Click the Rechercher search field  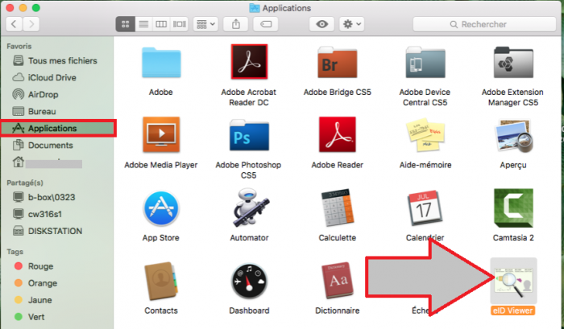click(x=484, y=24)
